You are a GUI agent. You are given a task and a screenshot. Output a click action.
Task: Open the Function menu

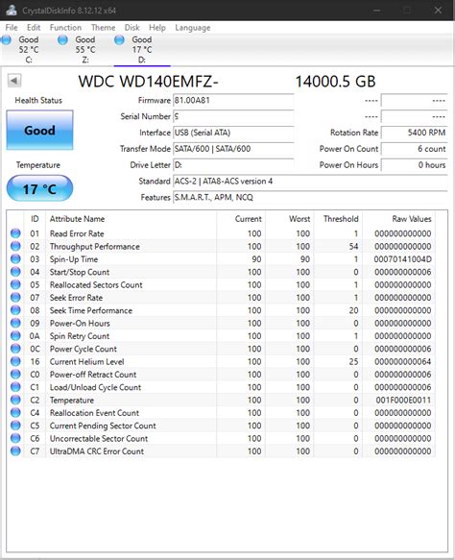pos(65,28)
